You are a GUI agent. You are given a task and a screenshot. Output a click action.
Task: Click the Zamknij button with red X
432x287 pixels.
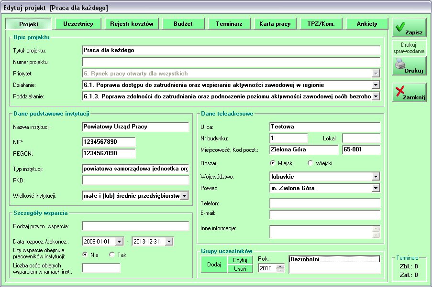pyautogui.click(x=409, y=93)
